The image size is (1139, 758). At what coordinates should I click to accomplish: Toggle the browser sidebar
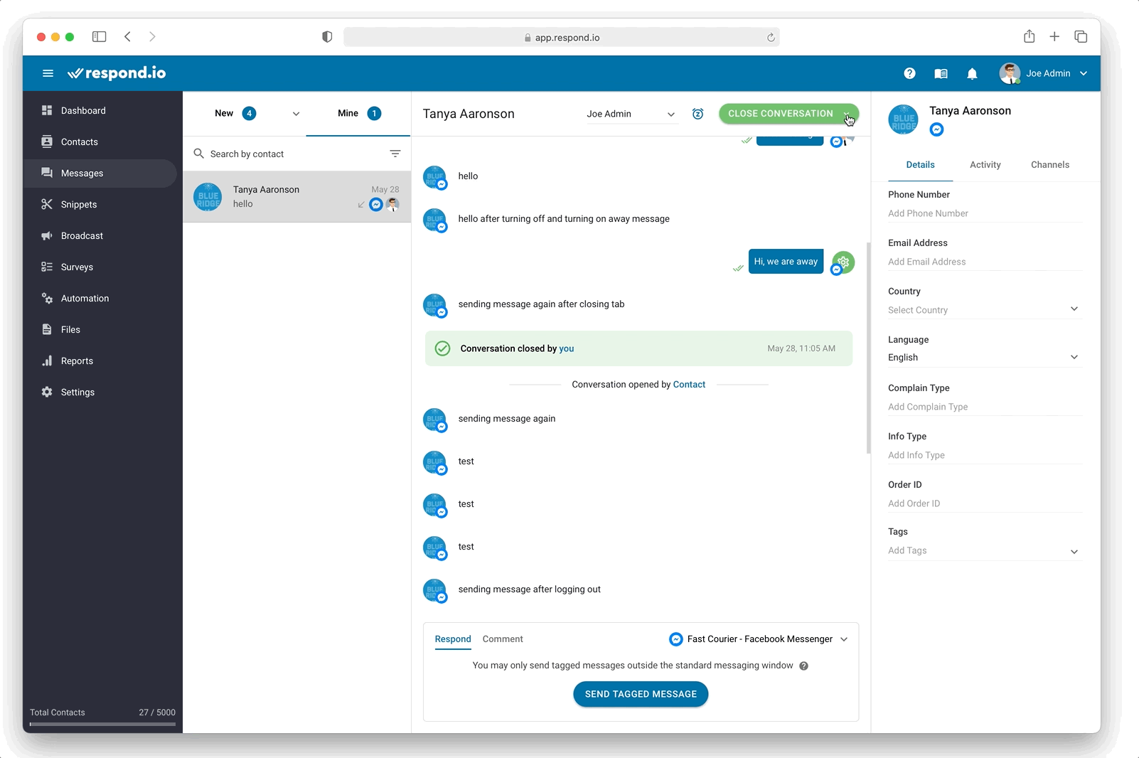[100, 36]
